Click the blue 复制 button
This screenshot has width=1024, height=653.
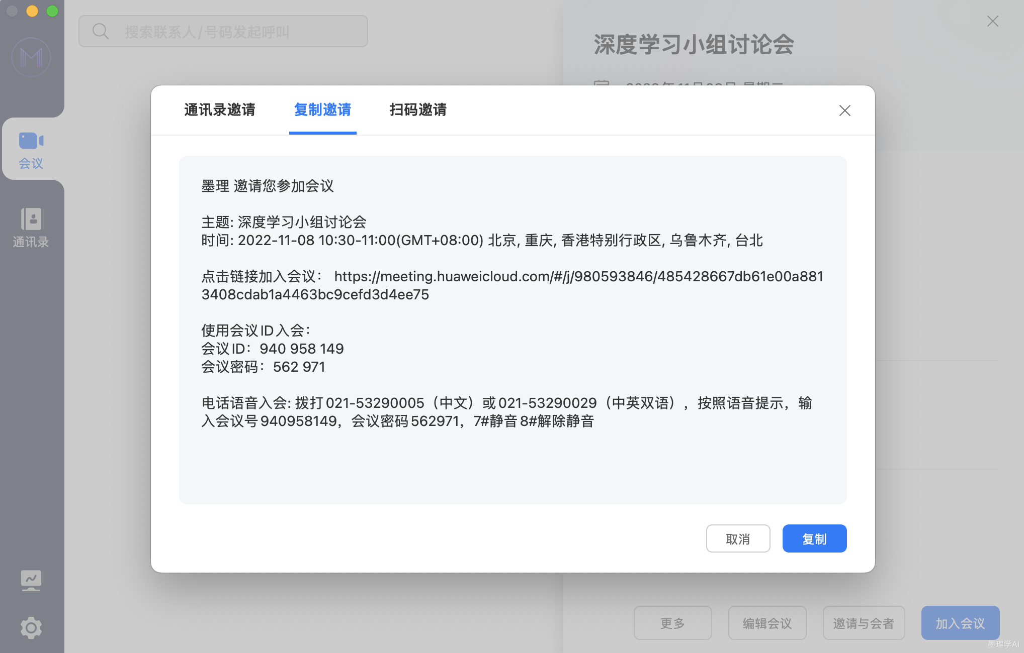[x=814, y=538]
